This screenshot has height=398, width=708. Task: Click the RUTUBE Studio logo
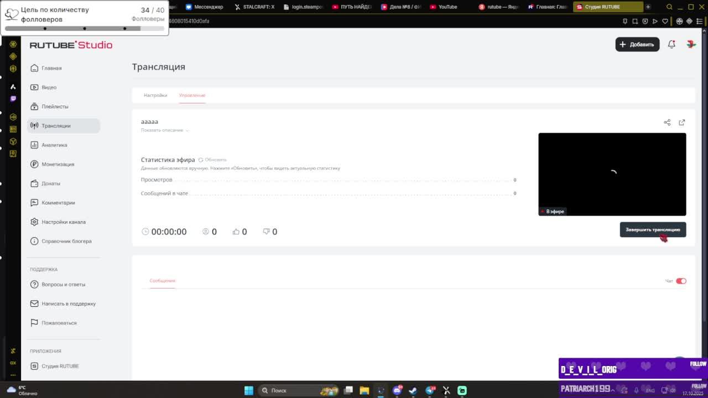[71, 45]
